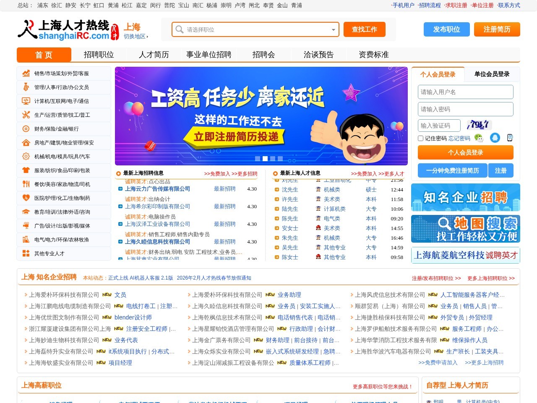Click the 请输入用户名 input field

466,92
